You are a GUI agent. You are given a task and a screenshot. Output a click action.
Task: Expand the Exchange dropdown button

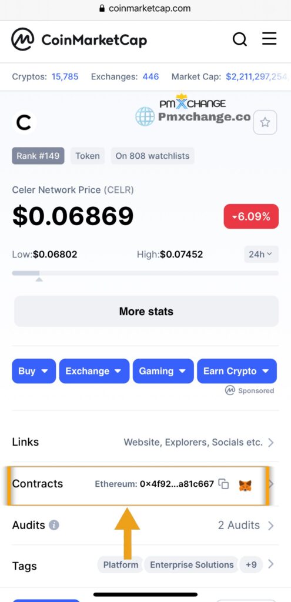click(94, 371)
